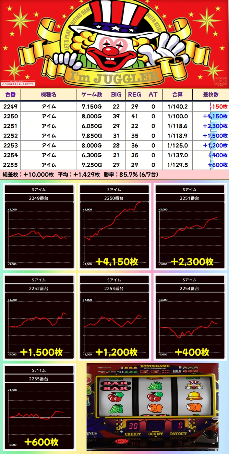
Task: Select machine number 2250 in the table
Action: [10, 116]
